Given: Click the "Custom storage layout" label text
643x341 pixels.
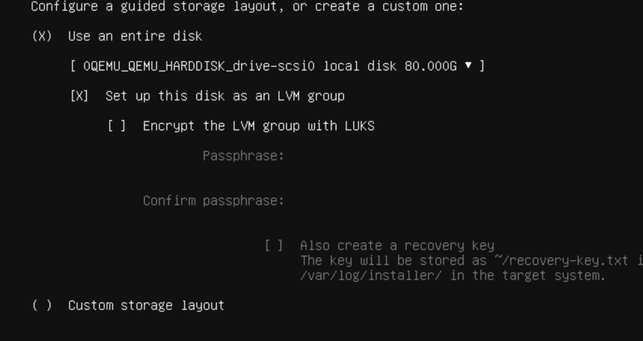Looking at the screenshot, I should (x=146, y=305).
